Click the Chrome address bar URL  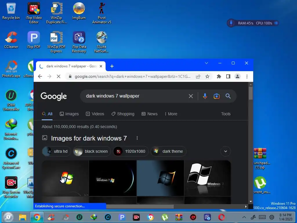coord(132,76)
